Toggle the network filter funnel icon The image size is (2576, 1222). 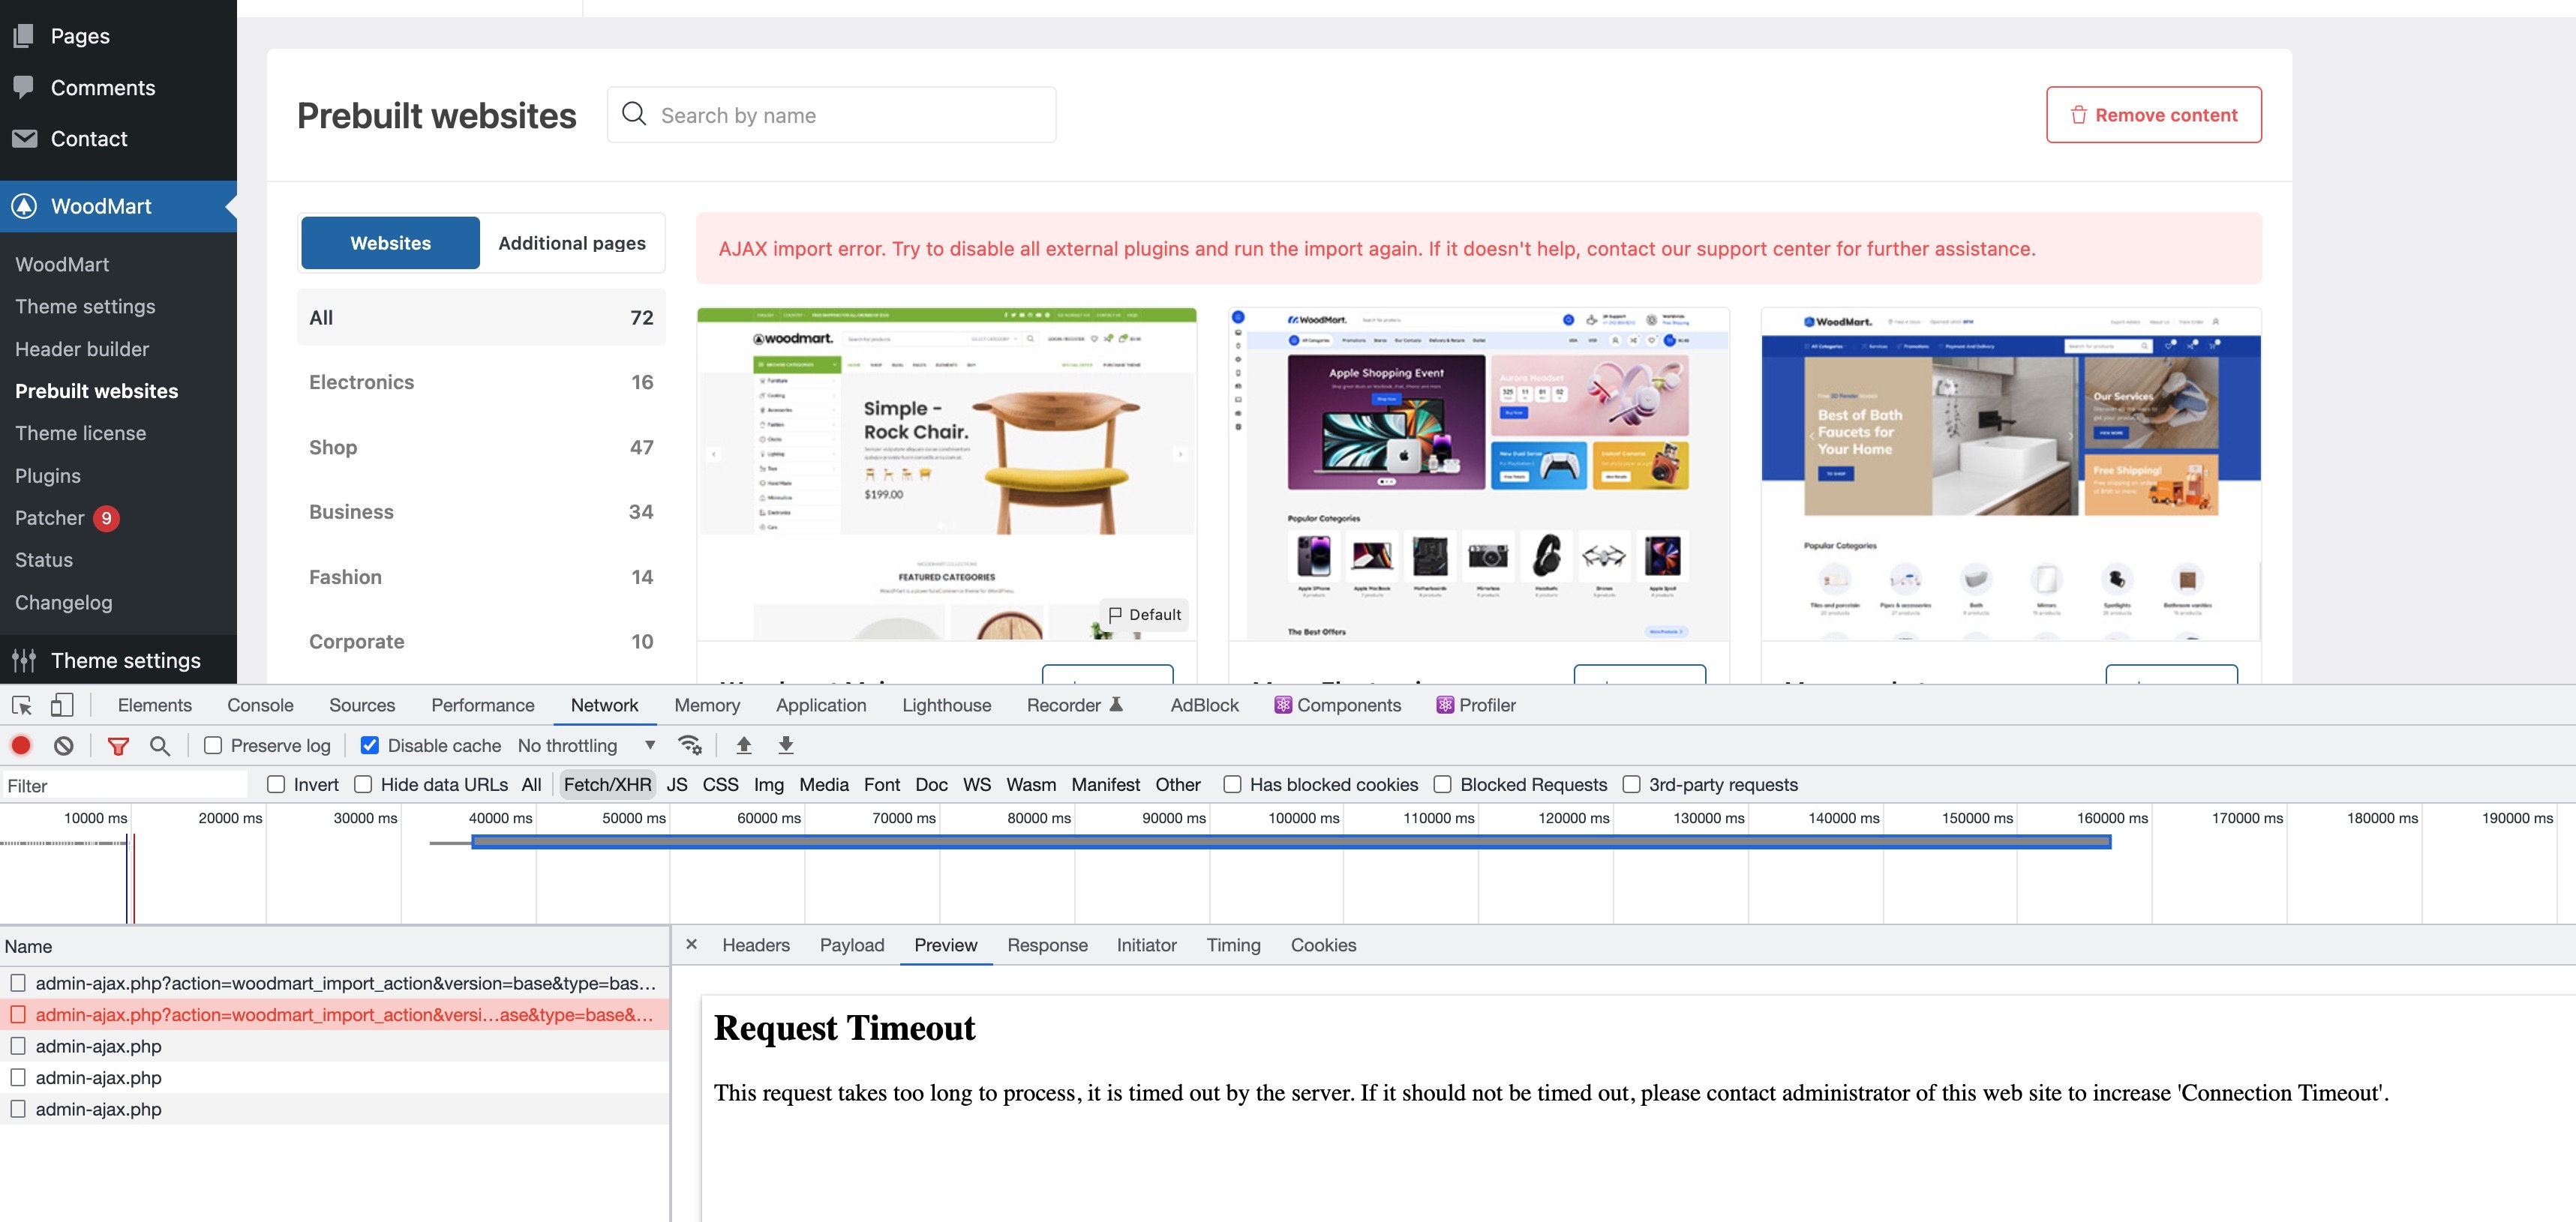coord(118,745)
